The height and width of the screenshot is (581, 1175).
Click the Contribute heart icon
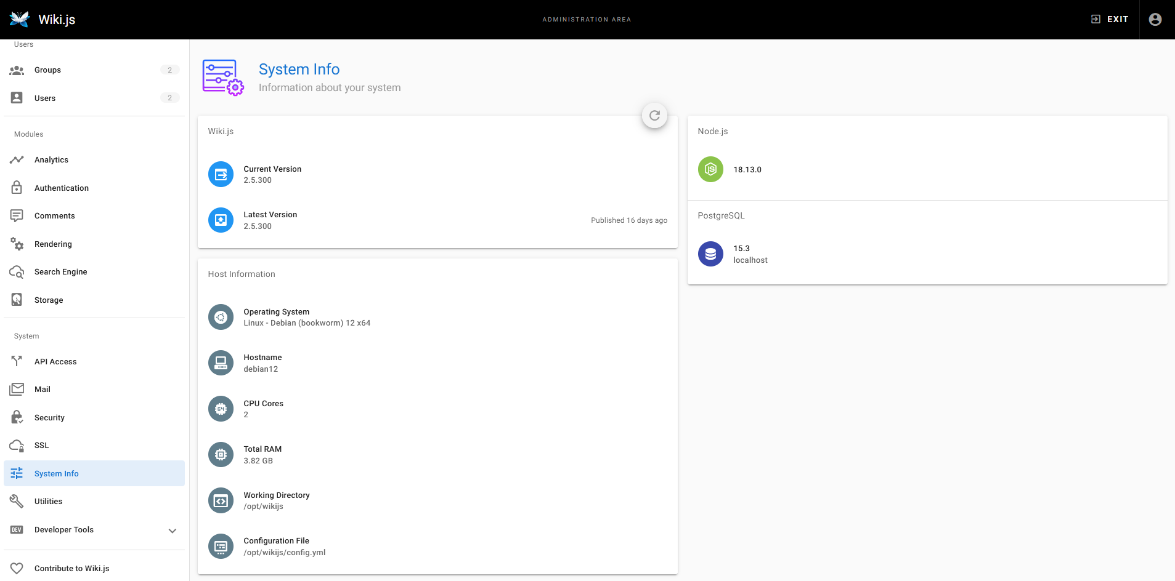pos(17,568)
